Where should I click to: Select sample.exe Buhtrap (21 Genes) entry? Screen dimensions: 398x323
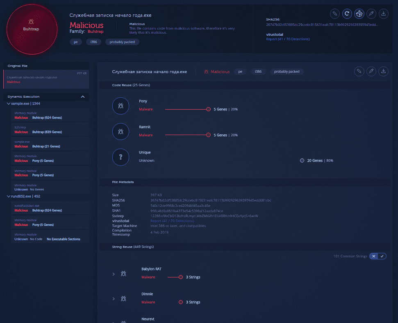point(50,144)
